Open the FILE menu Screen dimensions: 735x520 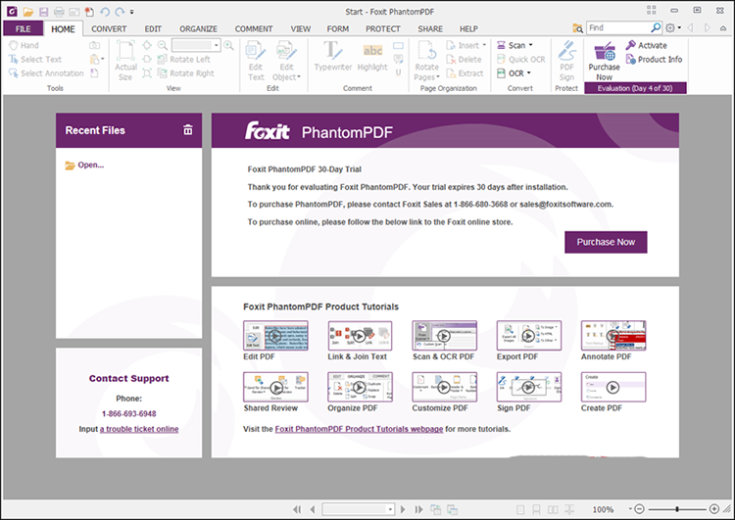point(23,28)
